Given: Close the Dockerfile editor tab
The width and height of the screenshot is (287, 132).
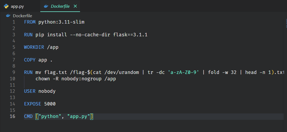Looking at the screenshot, I should (x=75, y=6).
